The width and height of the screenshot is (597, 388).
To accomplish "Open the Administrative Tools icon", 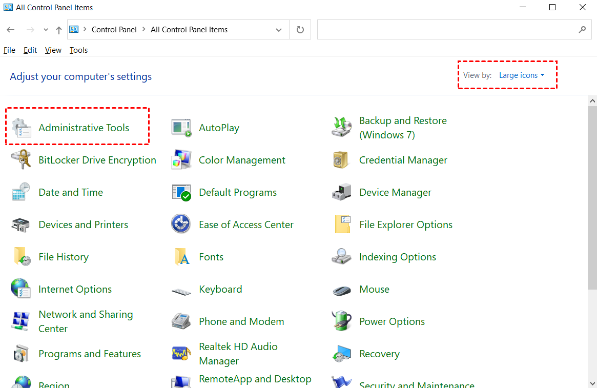I will [x=22, y=128].
